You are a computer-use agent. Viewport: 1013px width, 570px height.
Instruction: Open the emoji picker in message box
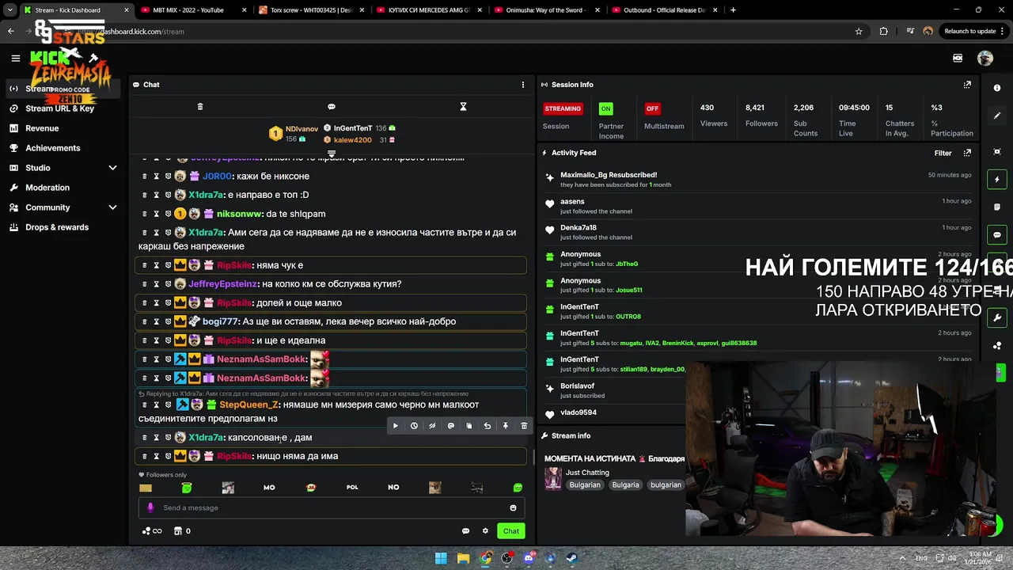pyautogui.click(x=513, y=508)
